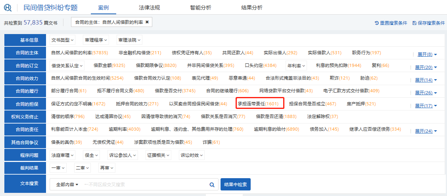Click the 结果中检索 button
The image size is (447, 196).
click(x=235, y=185)
